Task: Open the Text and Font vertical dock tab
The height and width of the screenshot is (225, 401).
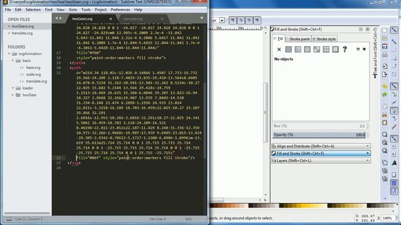Action: [x=375, y=52]
